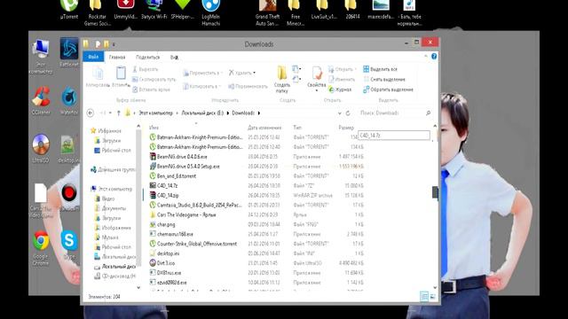This screenshot has height=319, width=568.
Task: Click Скопировать путь in the ribbon
Action: point(154,79)
